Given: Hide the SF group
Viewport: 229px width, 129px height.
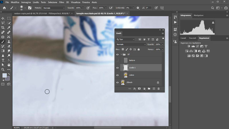Looking at the screenshot, I should [x=117, y=54].
